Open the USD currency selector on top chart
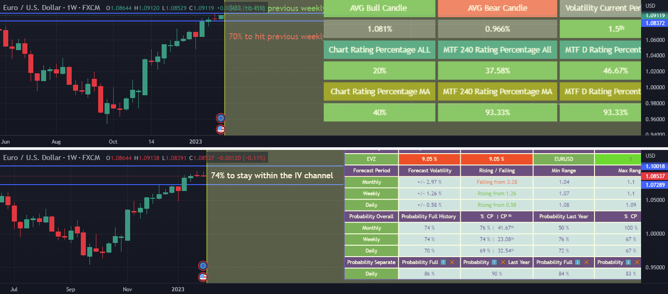 (651, 6)
